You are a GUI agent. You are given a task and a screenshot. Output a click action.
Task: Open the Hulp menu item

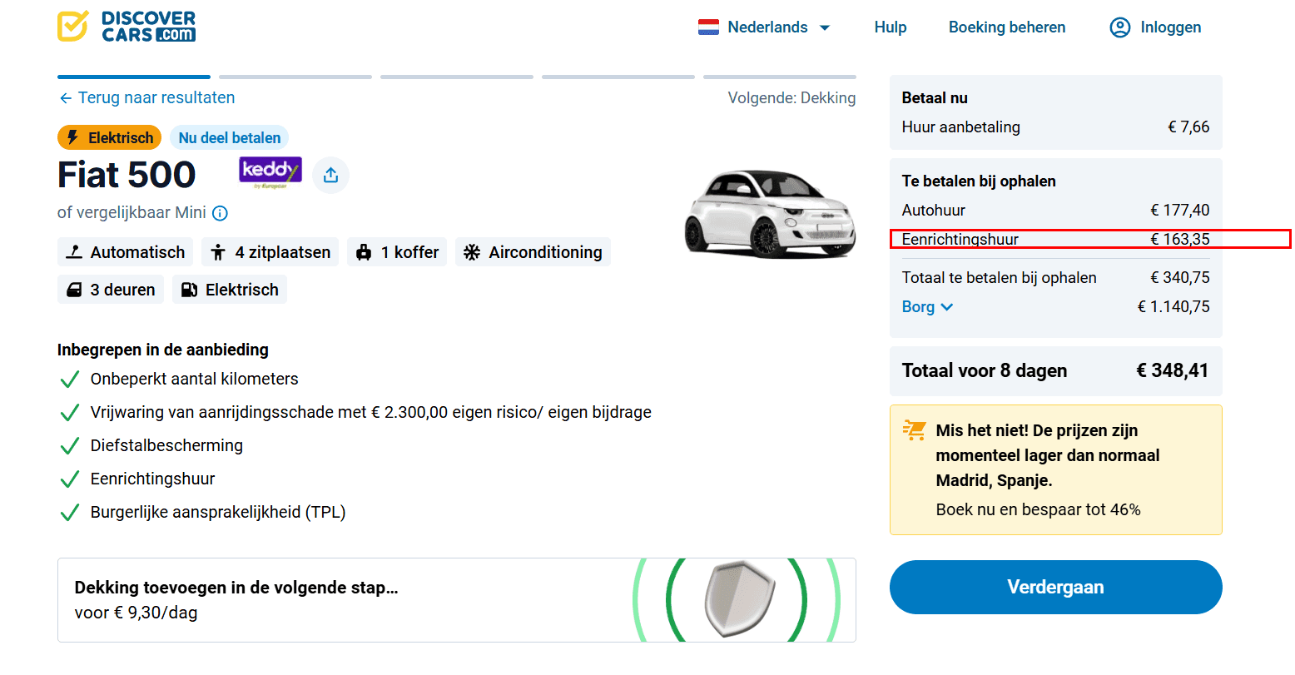tap(890, 27)
